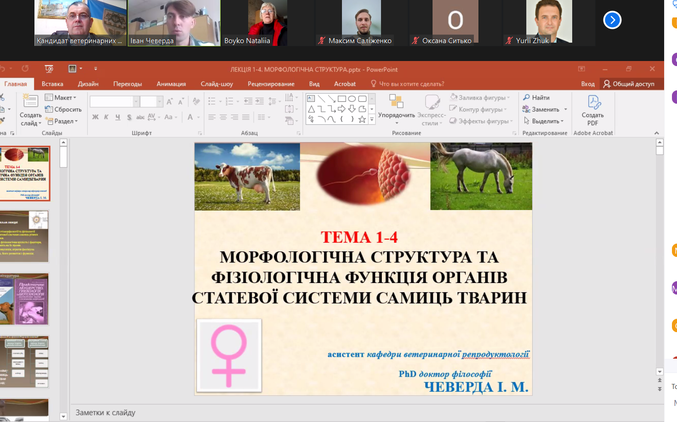Click Найти to search the presentation
Image resolution: width=677 pixels, height=422 pixels.
pos(536,98)
